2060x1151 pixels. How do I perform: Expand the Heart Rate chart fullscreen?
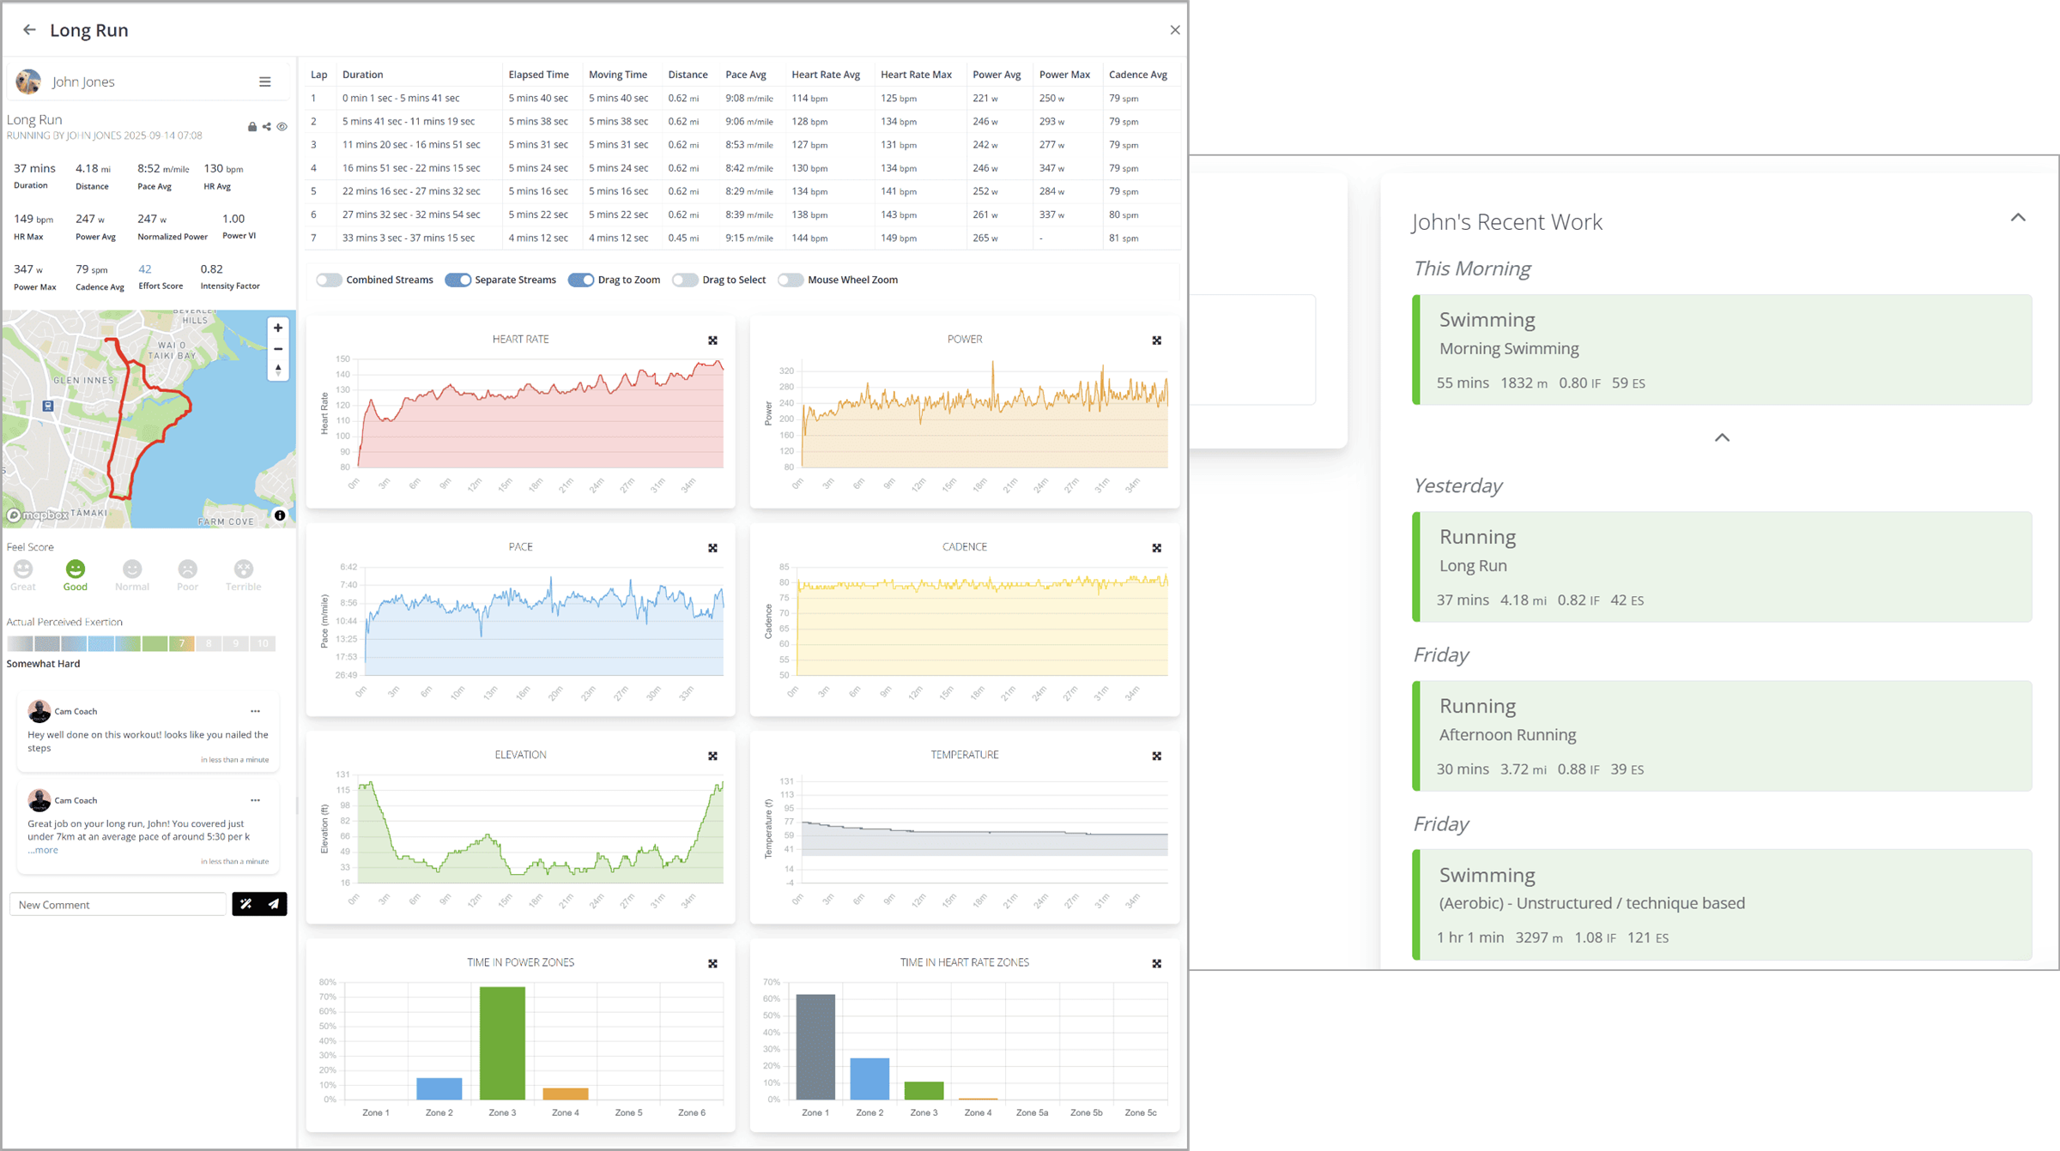(x=712, y=340)
